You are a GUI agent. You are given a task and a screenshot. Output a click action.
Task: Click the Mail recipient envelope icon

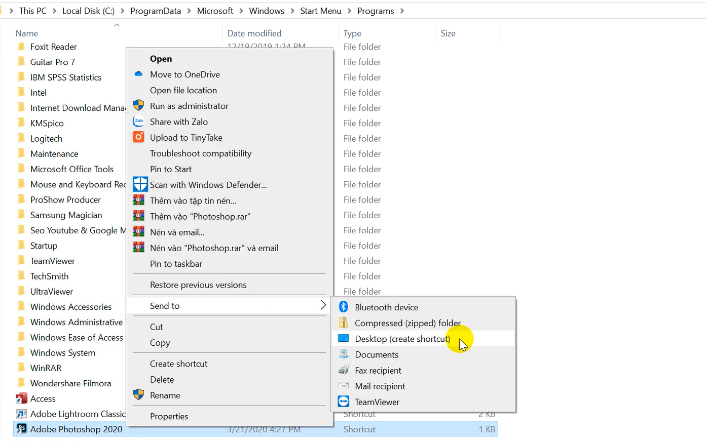[x=343, y=385]
